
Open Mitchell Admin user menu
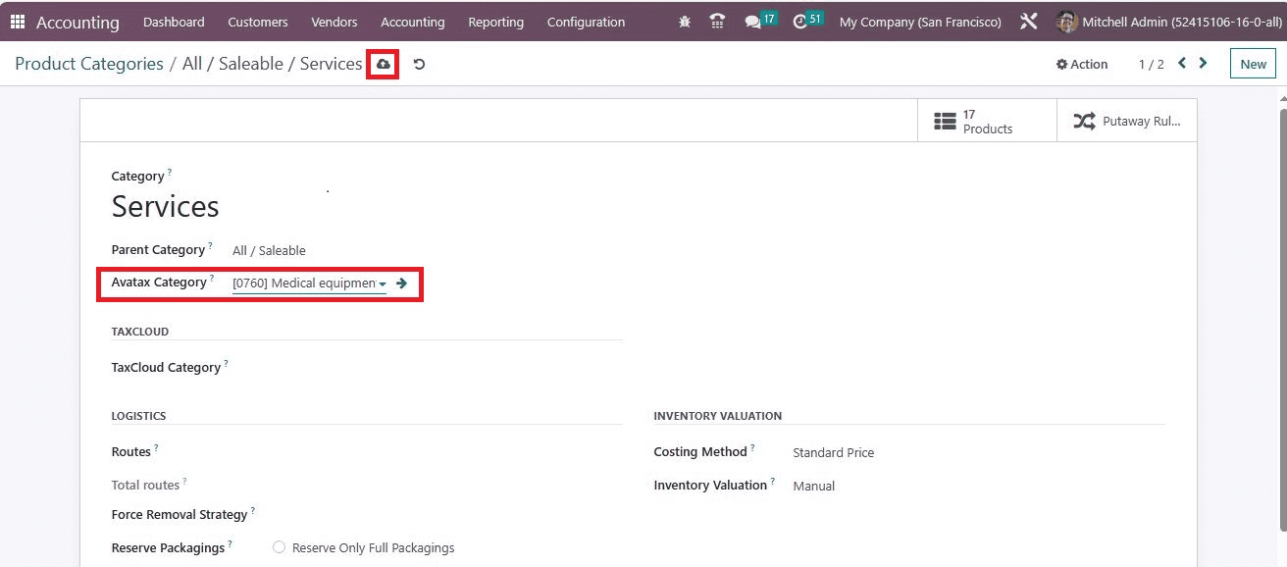point(1168,22)
